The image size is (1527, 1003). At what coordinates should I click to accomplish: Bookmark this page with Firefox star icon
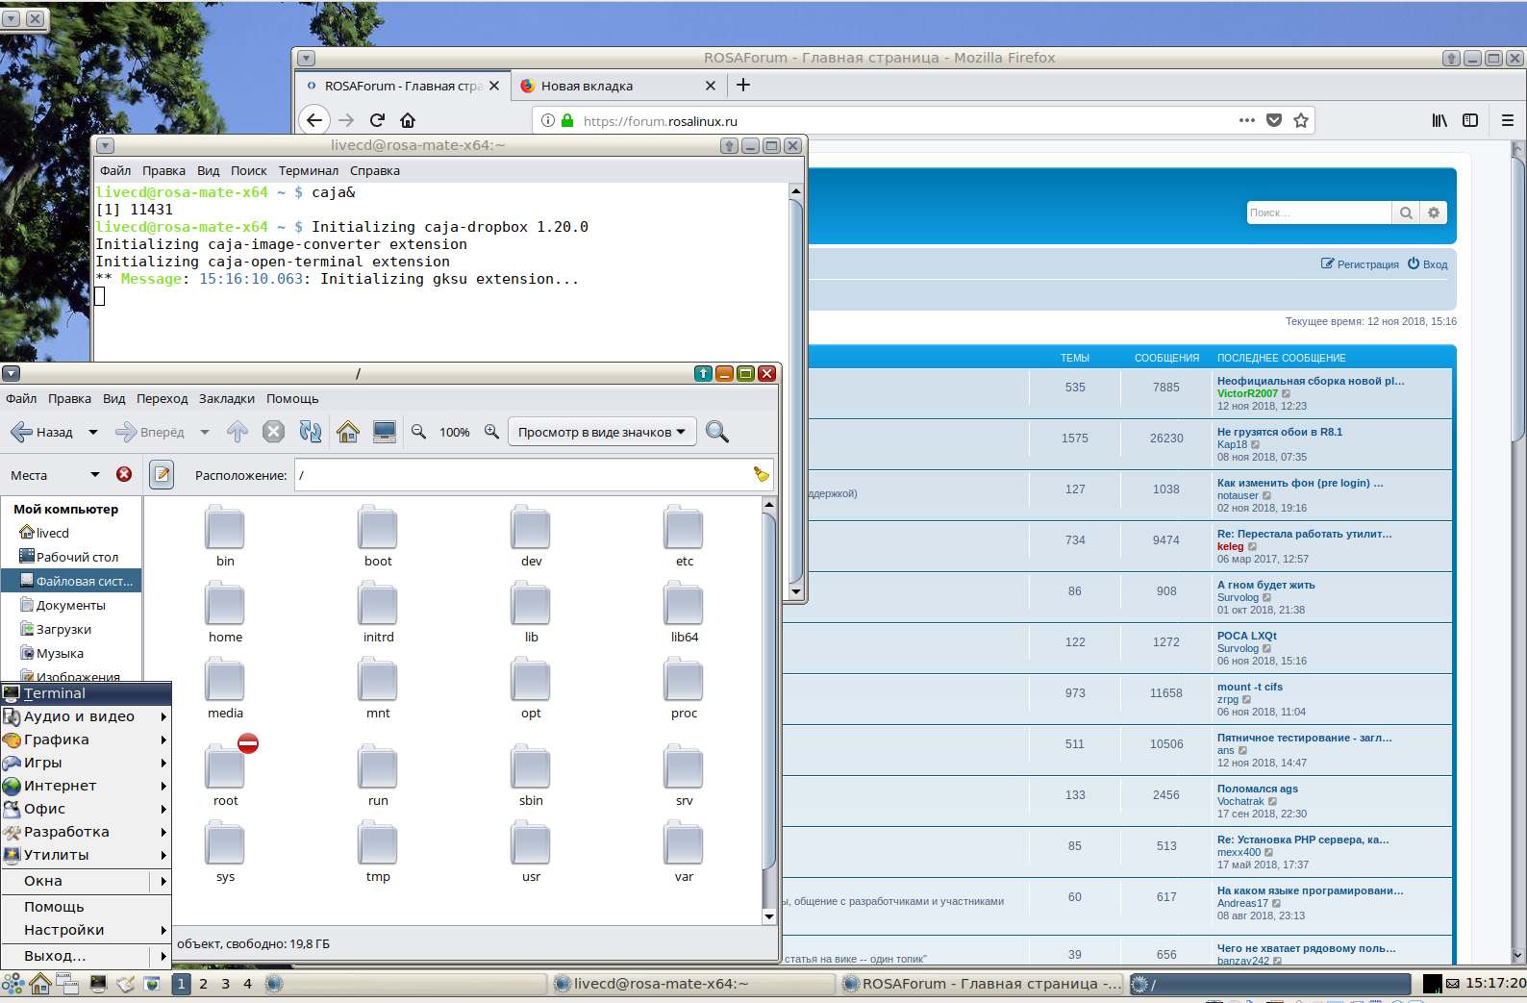(1301, 120)
